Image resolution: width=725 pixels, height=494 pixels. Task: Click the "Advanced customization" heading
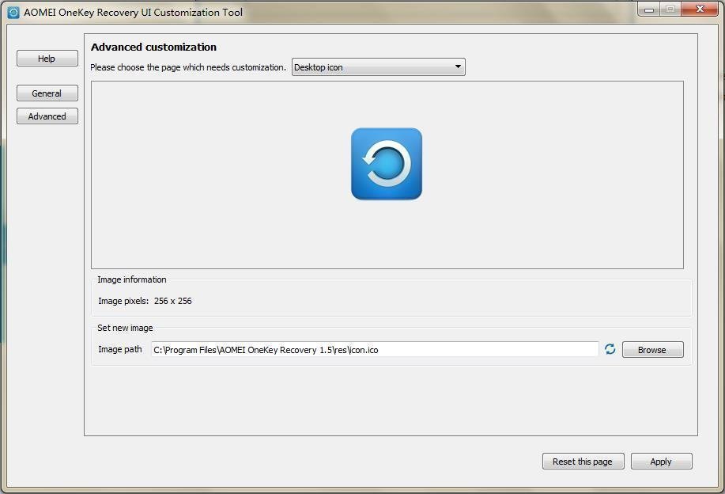pos(153,47)
